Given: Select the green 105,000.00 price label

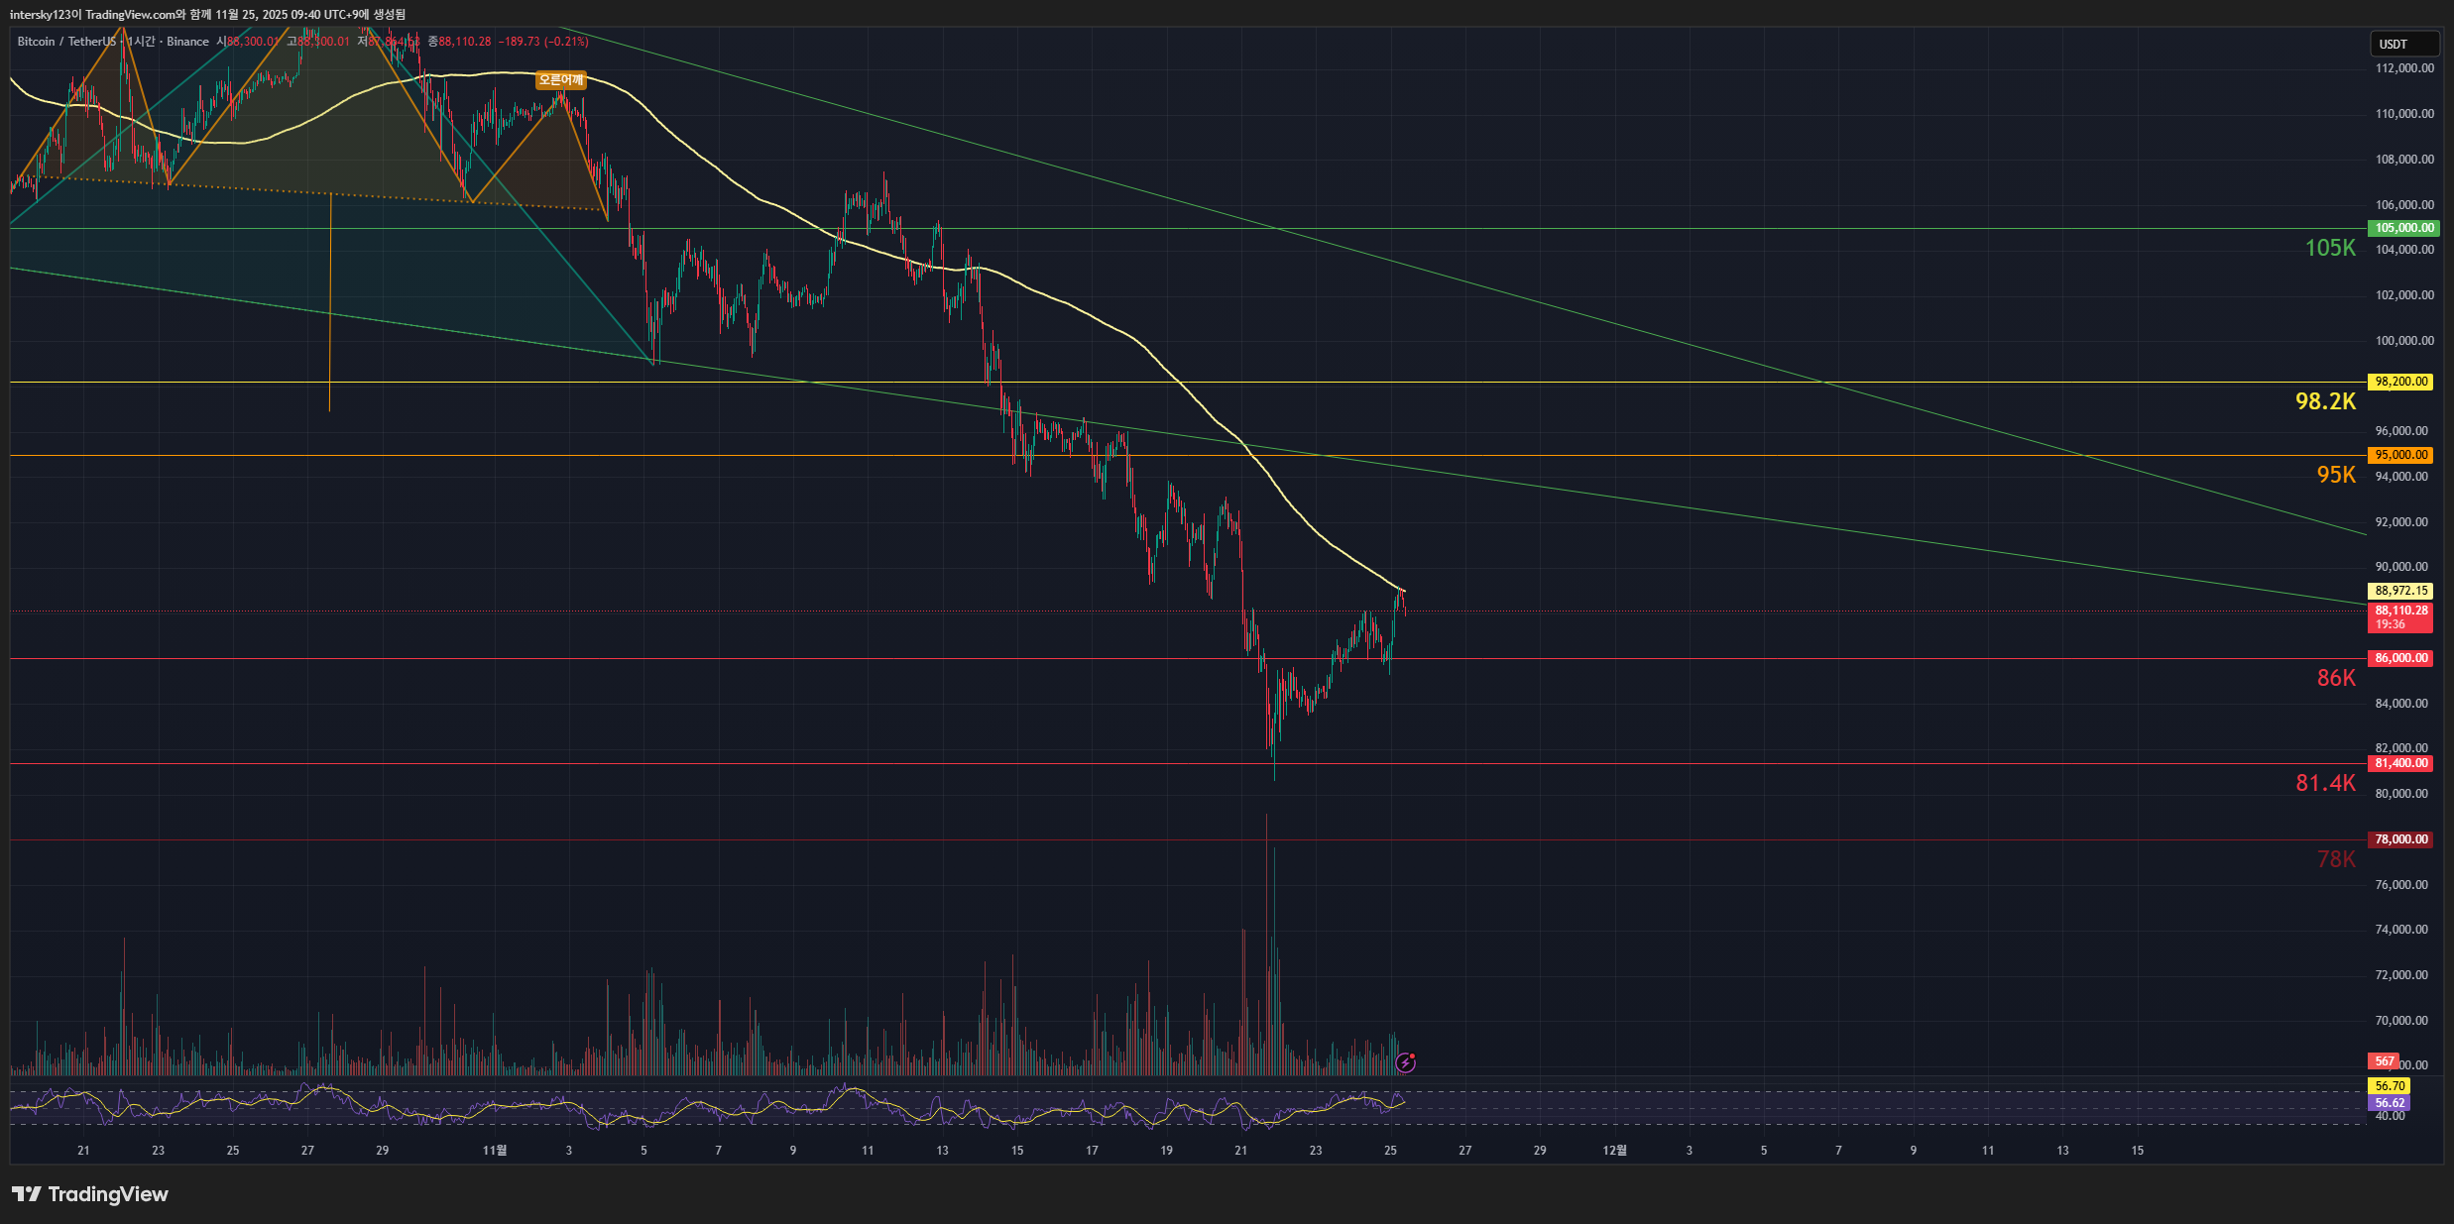Looking at the screenshot, I should [x=2402, y=228].
